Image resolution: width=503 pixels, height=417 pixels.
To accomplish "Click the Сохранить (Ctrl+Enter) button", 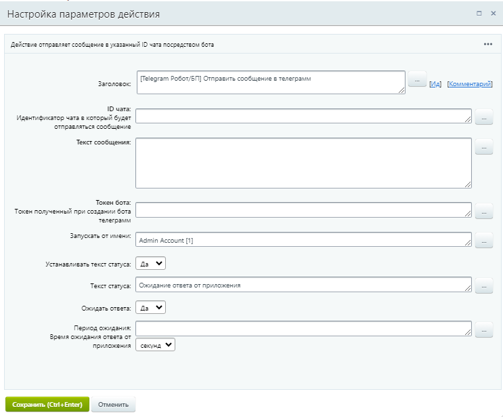I will (46, 405).
